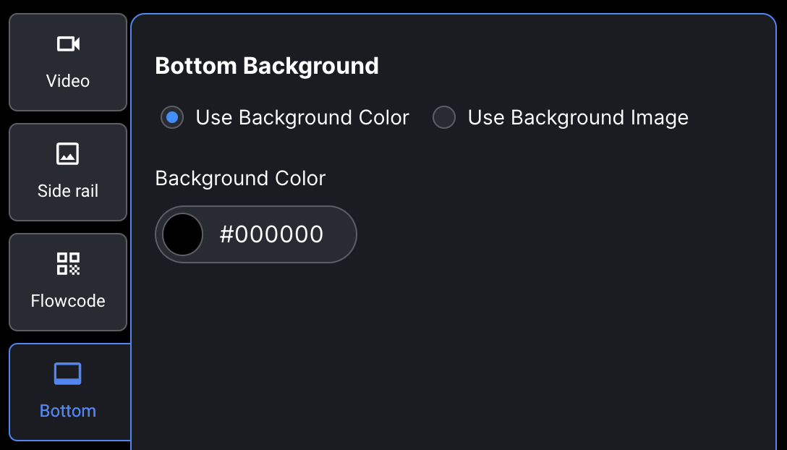This screenshot has height=450, width=787.
Task: Click the Flowcode QR code icon
Action: tap(68, 263)
